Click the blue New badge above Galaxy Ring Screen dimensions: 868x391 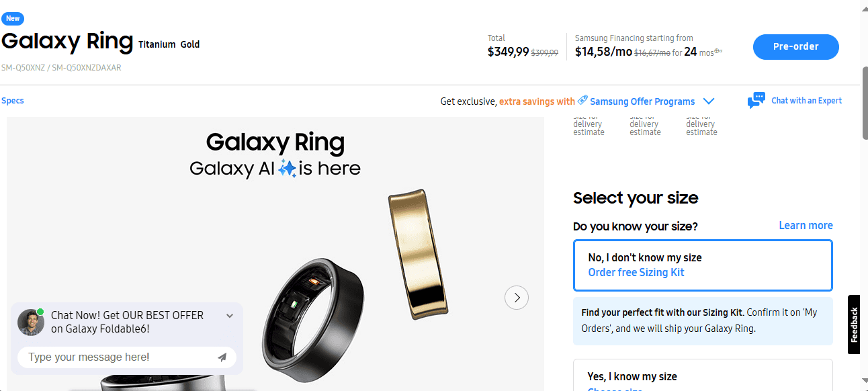coord(12,18)
